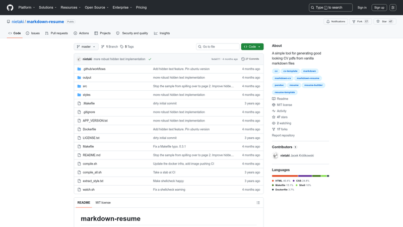Open the GitHub homepage logo
Screen dimensions: 403x227
pyautogui.click(x=10, y=8)
